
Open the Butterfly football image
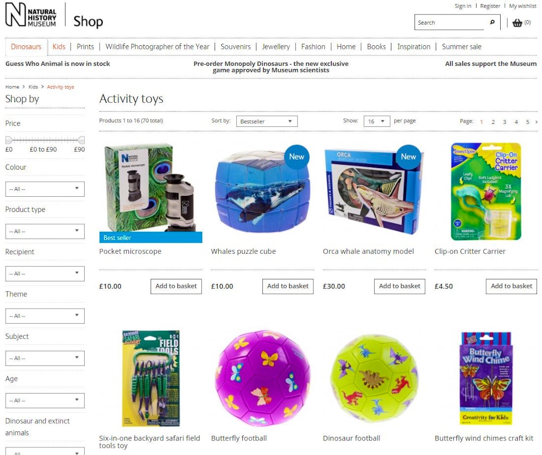click(x=262, y=378)
